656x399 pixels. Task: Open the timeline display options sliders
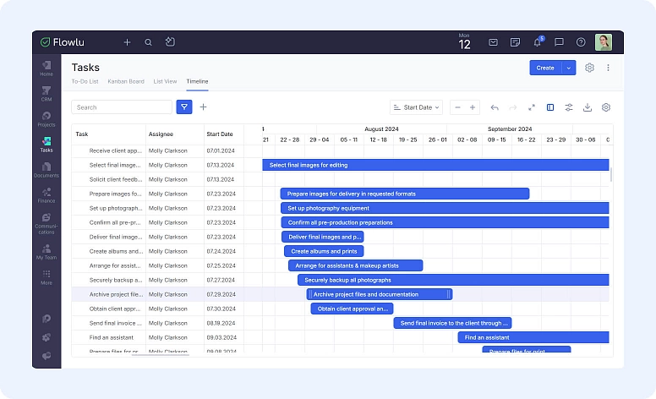[569, 107]
